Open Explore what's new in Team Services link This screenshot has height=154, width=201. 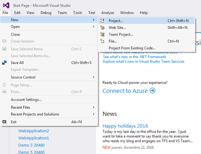point(144,61)
